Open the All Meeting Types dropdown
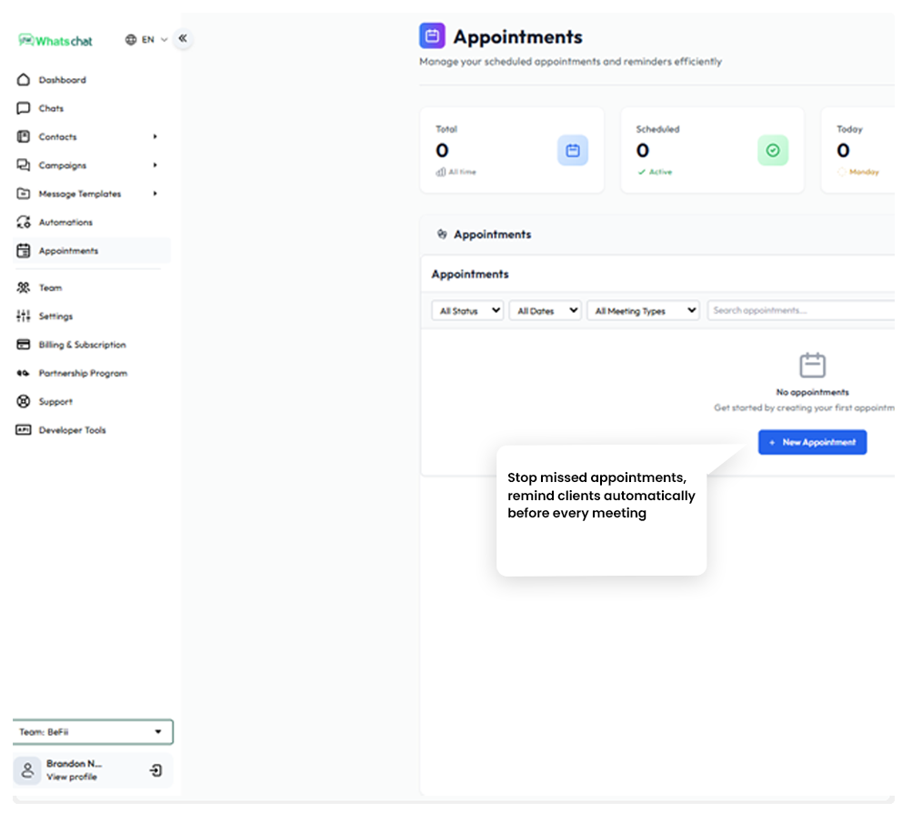912x813 pixels. [x=644, y=311]
